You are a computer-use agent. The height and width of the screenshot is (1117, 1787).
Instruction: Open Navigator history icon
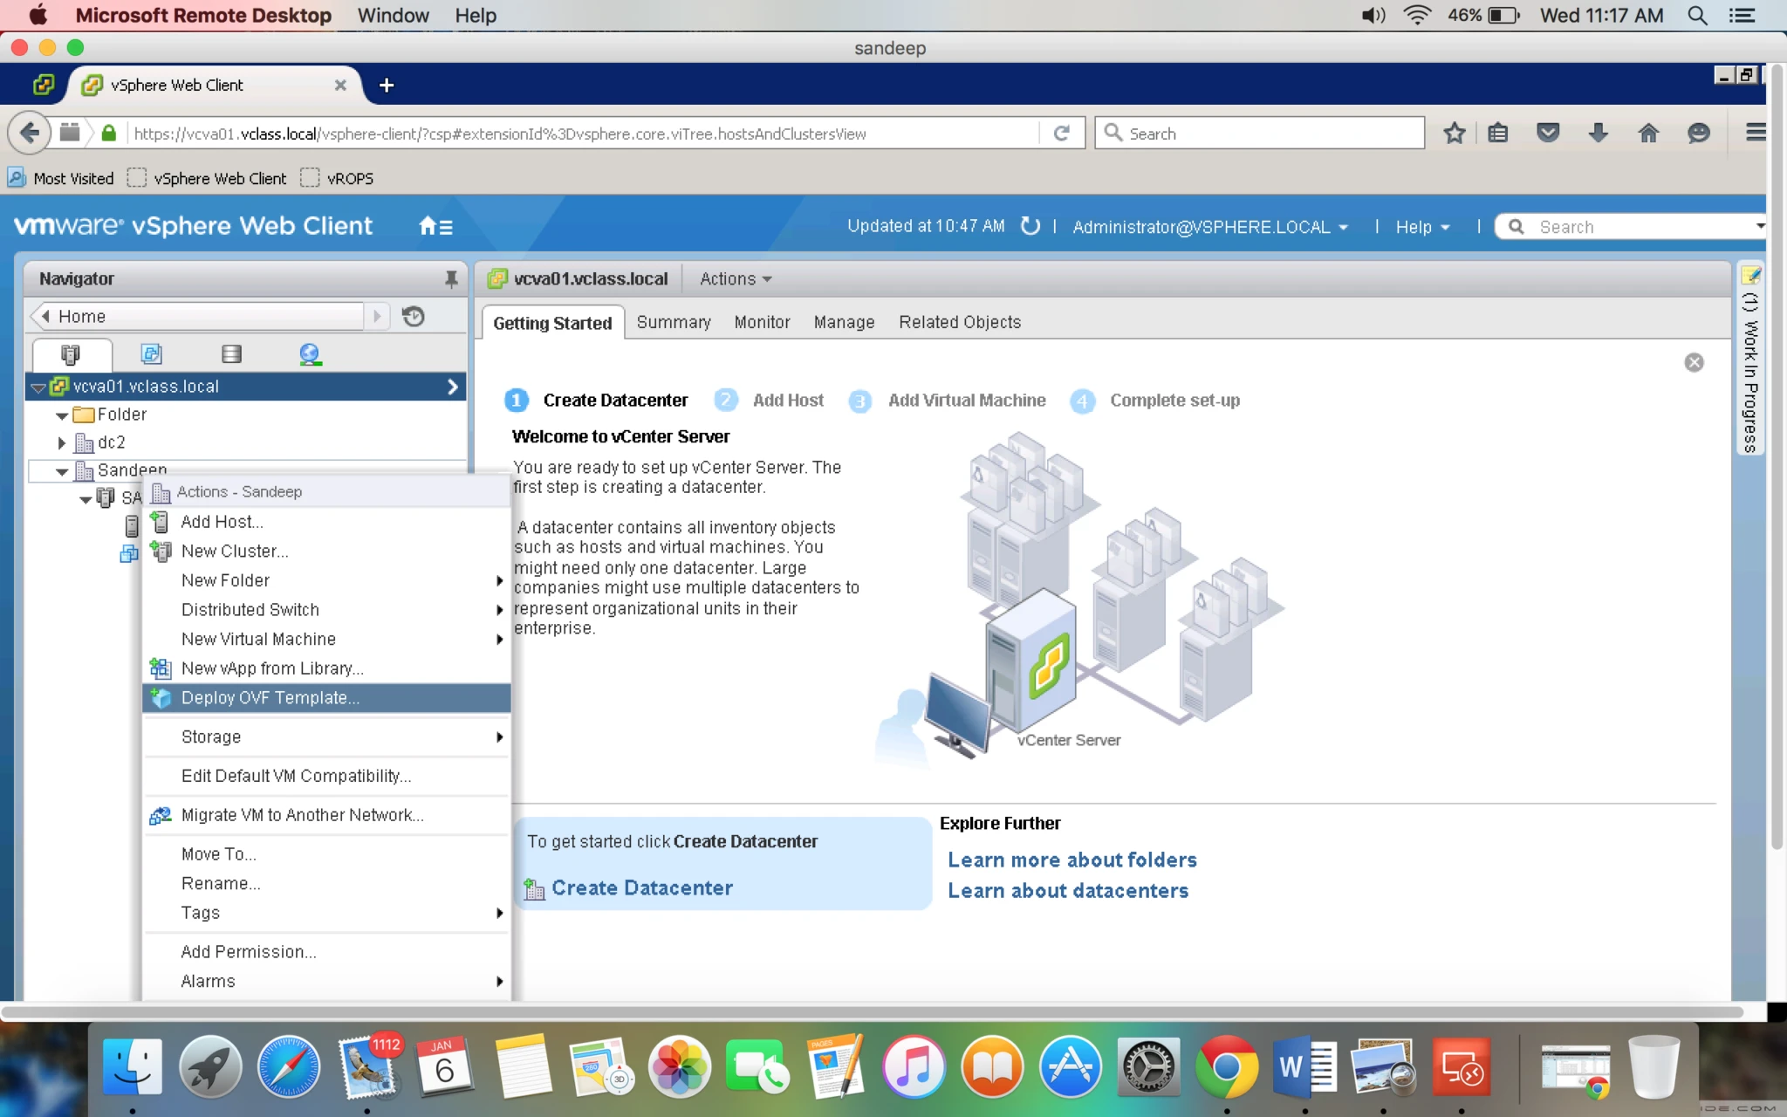(x=414, y=316)
